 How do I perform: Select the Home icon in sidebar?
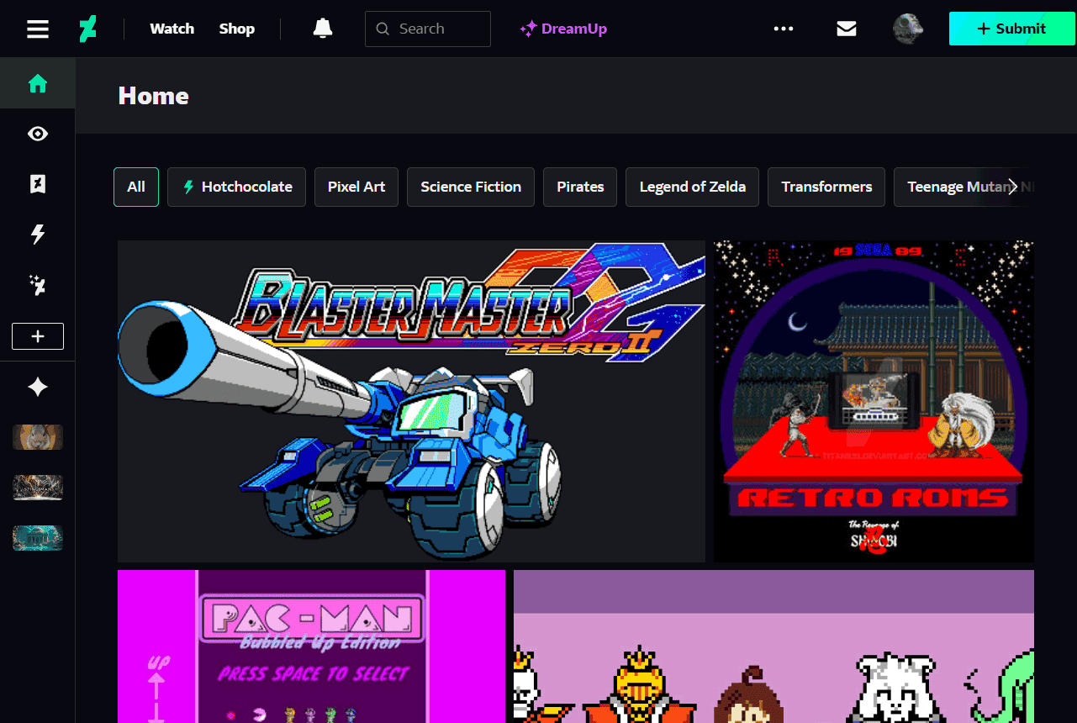(x=38, y=84)
